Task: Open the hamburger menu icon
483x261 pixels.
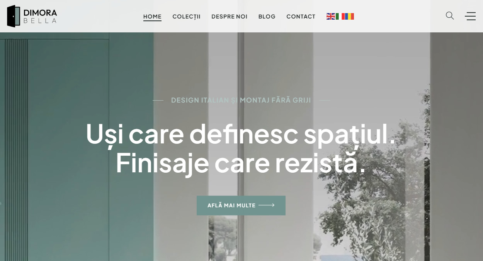Action: (x=470, y=16)
